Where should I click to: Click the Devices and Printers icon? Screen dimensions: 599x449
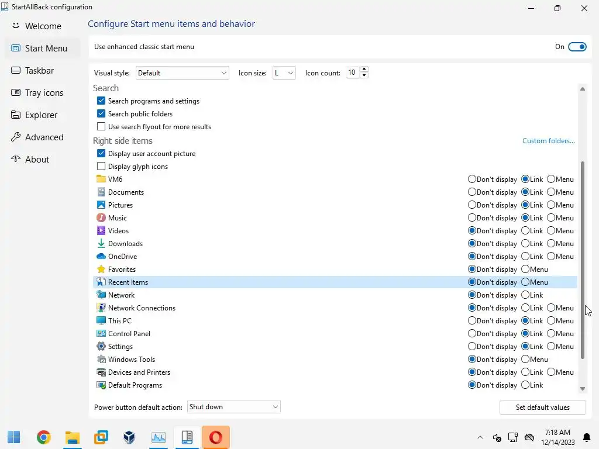coord(101,372)
